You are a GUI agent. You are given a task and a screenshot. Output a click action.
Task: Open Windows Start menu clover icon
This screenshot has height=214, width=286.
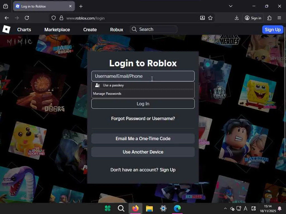(108, 208)
